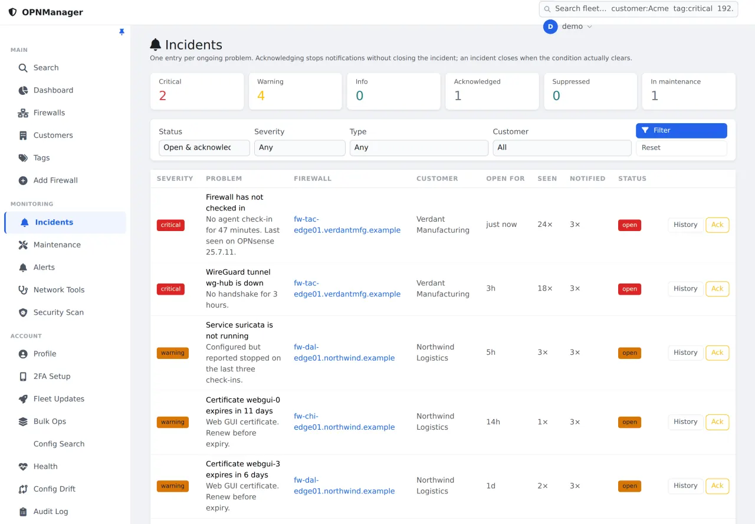Click the Firewalls network icon
The image size is (755, 524).
(23, 113)
